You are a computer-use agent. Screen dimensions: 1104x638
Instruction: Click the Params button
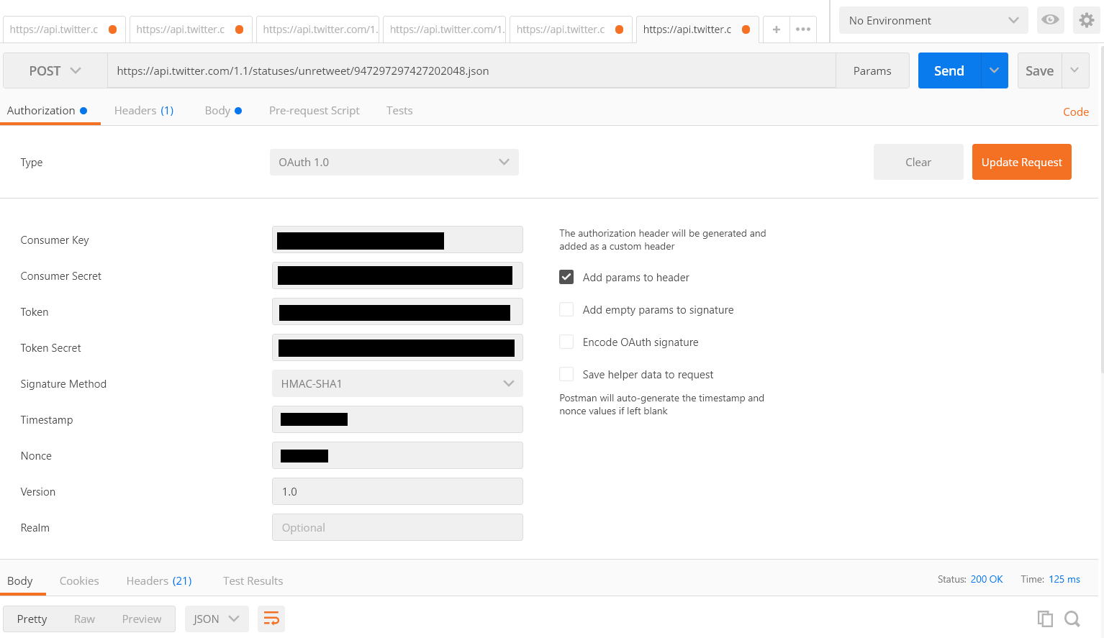[x=872, y=70]
